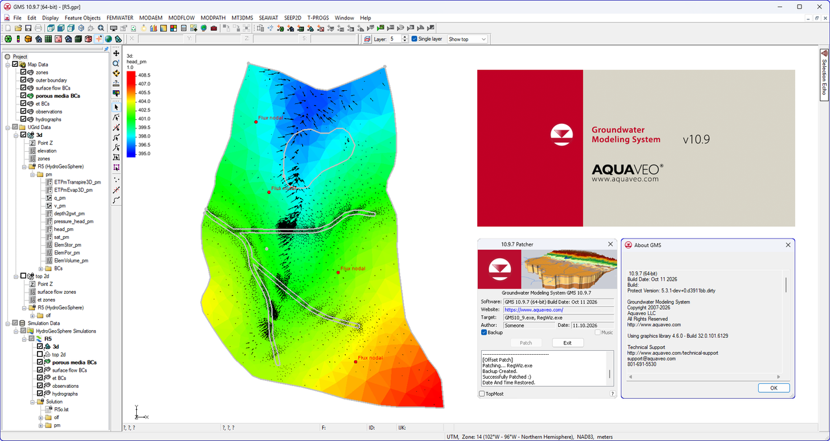Close the About GMS dialog
Image resolution: width=830 pixels, height=441 pixels.
click(x=788, y=245)
